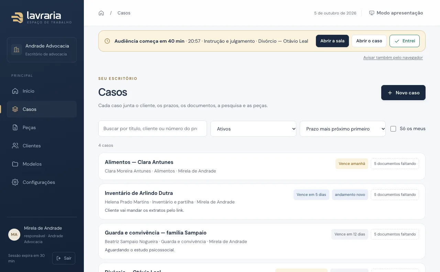Click the Clientes people icon in sidebar

pos(15,146)
